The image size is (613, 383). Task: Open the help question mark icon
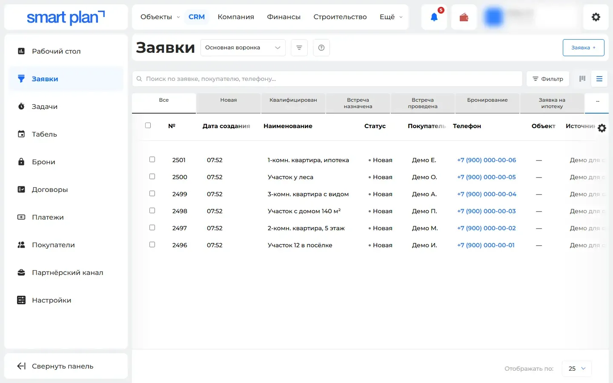point(321,48)
